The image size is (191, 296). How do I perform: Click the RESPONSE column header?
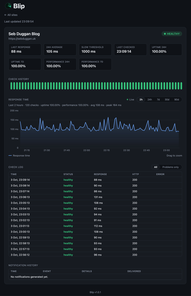100,174
